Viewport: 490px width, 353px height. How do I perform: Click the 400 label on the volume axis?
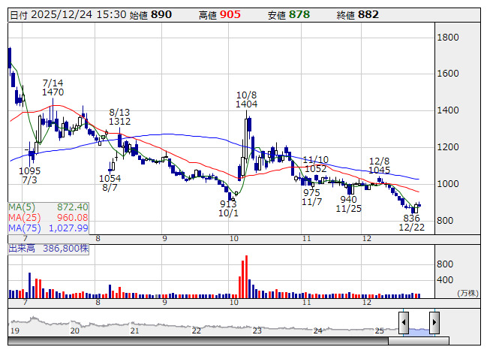coord(445,280)
